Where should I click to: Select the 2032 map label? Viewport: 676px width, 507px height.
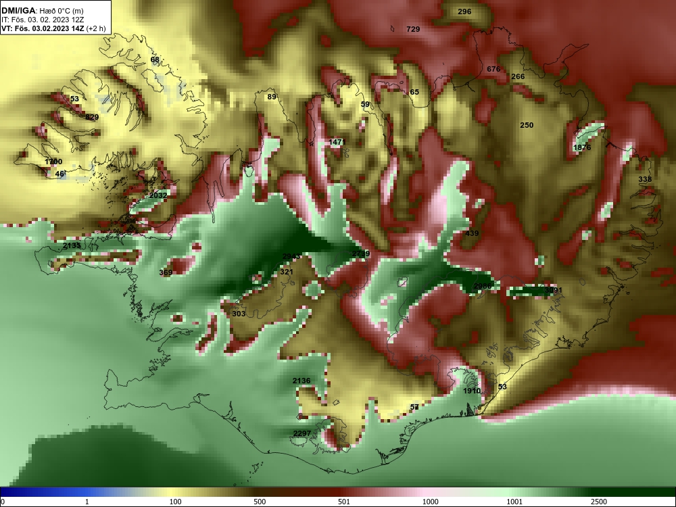[158, 195]
